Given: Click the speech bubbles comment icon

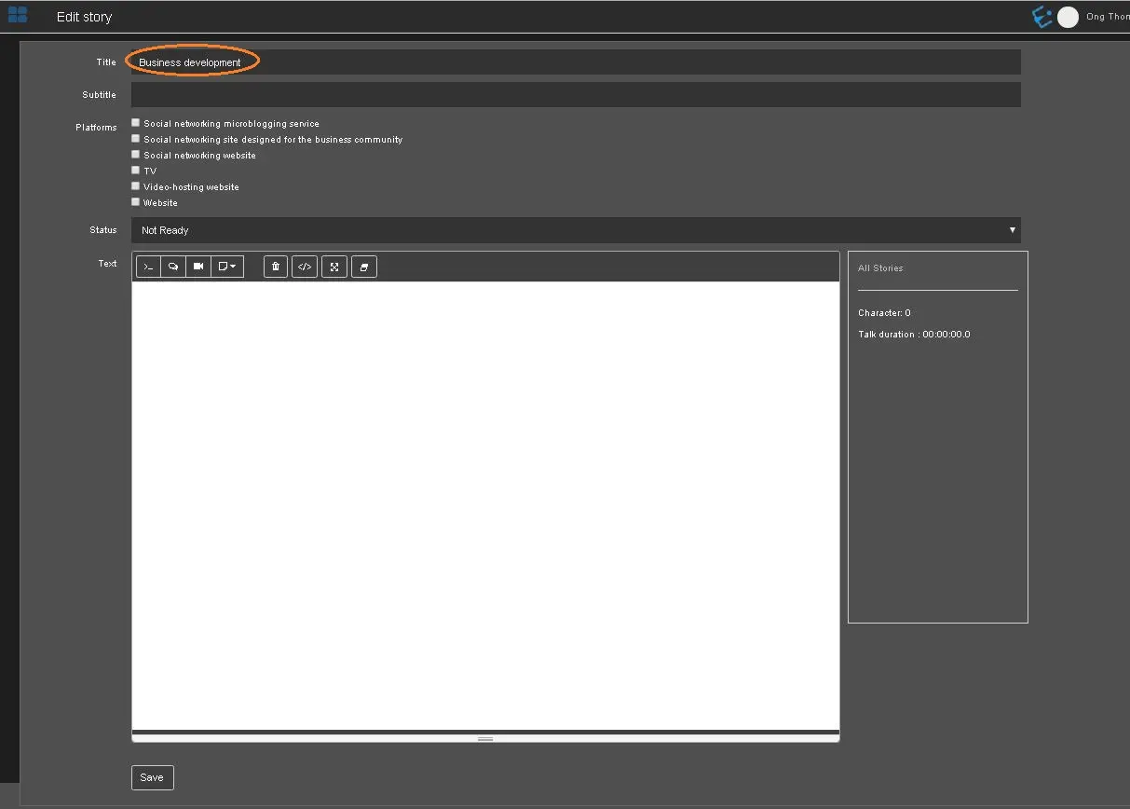Looking at the screenshot, I should pos(173,267).
